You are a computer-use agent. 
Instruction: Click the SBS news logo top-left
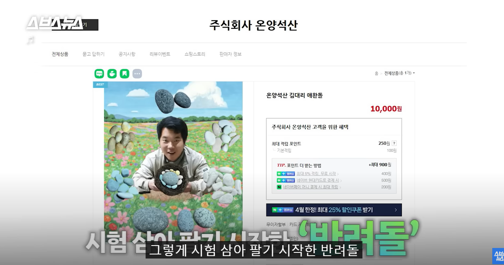54,24
